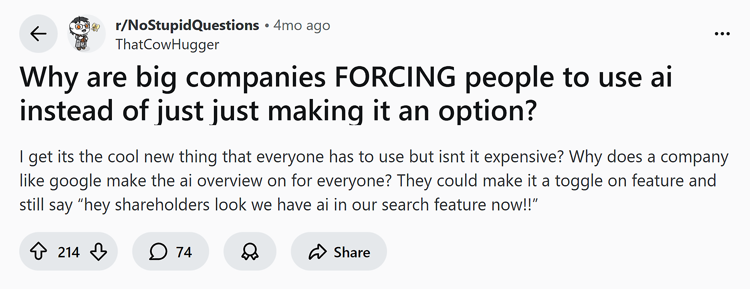This screenshot has height=289, width=750.
Task: Click the '74' comment count
Action: point(183,252)
